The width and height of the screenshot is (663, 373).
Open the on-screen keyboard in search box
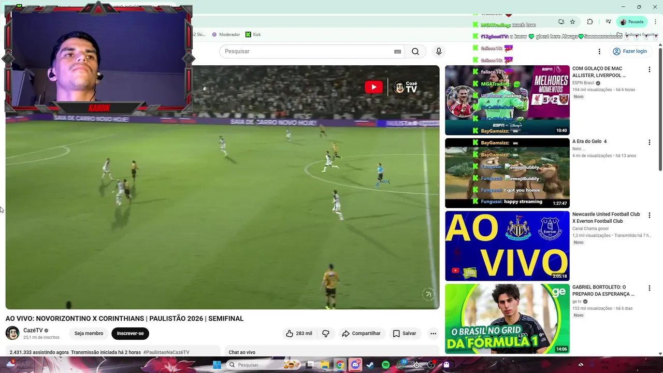(397, 51)
